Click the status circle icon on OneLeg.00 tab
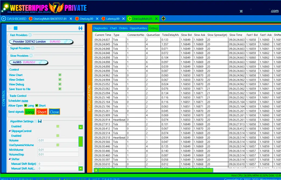The image size is (281, 180). 77,19
